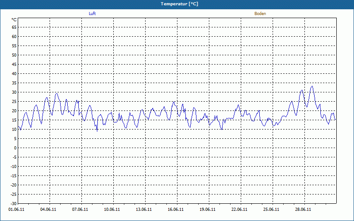Click the -5 value on the y-axis
This screenshot has width=354, height=221.
coord(15,157)
